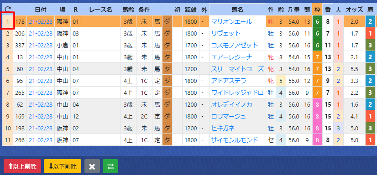Sort by 人 popularity column header

[x=338, y=10]
